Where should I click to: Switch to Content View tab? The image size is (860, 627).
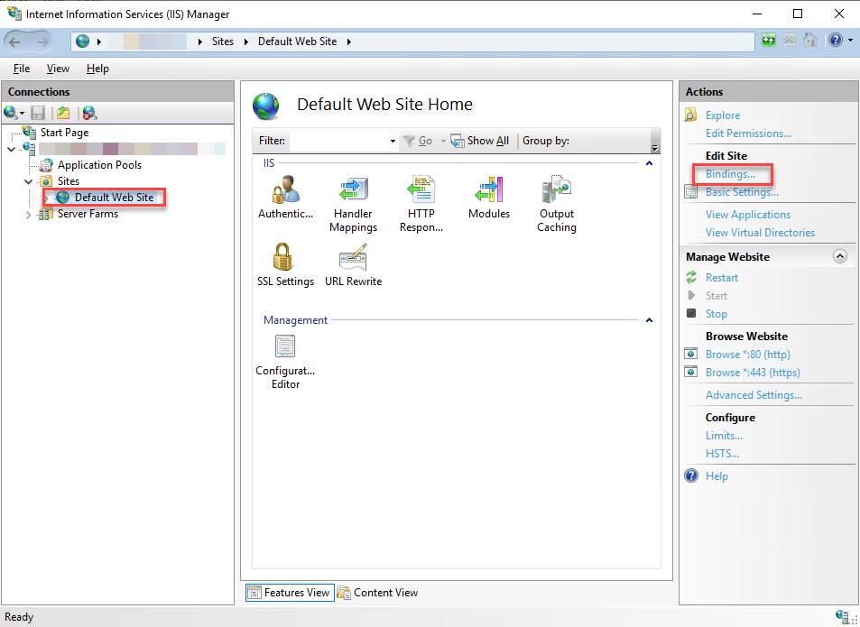[377, 593]
